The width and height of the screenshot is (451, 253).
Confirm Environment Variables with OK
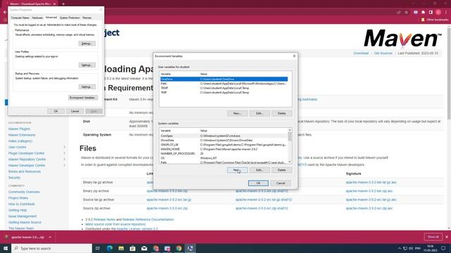[x=258, y=183]
